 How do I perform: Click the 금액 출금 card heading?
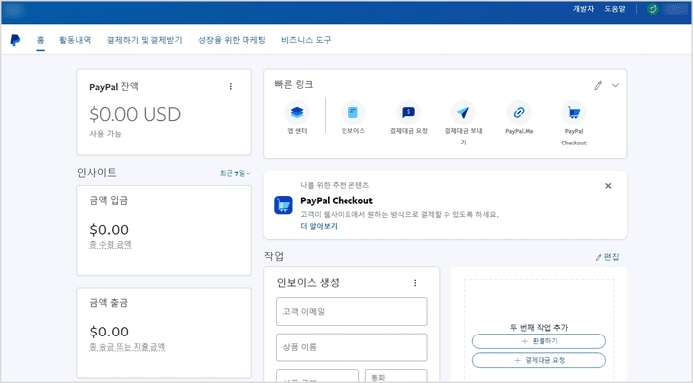tap(108, 303)
